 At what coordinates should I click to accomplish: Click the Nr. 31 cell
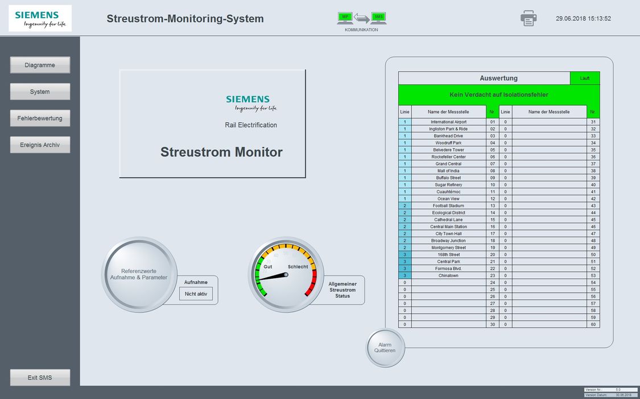tap(593, 121)
